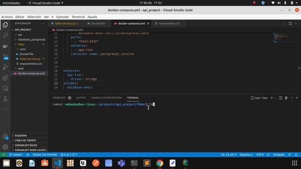
Task: Open the Terminal menu
Action: (x=78, y=17)
